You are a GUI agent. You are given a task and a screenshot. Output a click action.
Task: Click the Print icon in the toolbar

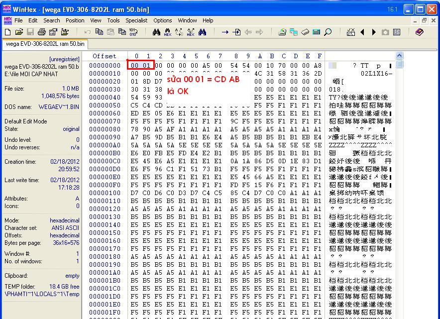41,32
